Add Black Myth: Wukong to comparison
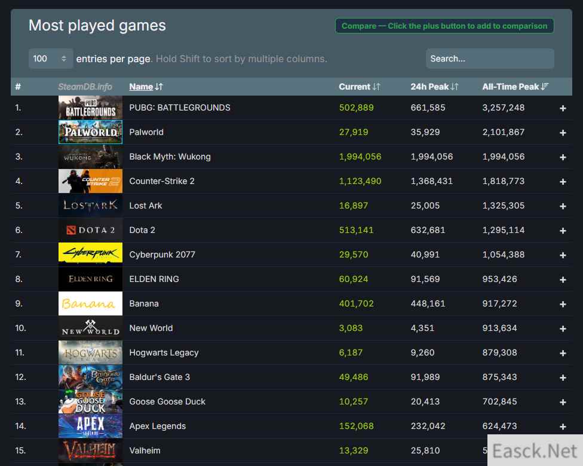 [x=563, y=157]
